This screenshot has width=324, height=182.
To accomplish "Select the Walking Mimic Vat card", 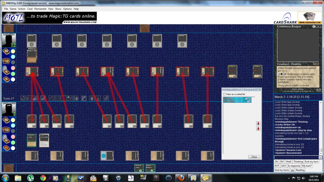I will (x=32, y=55).
